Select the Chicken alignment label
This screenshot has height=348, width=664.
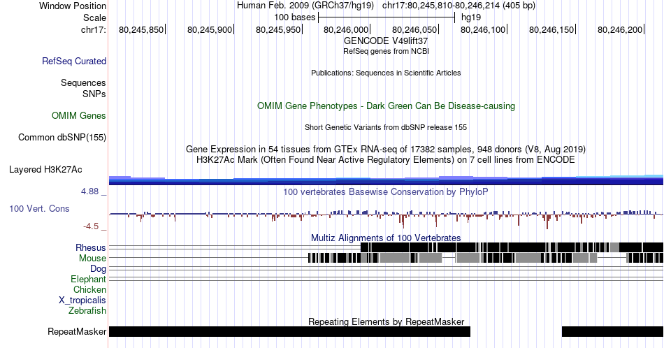click(x=89, y=289)
